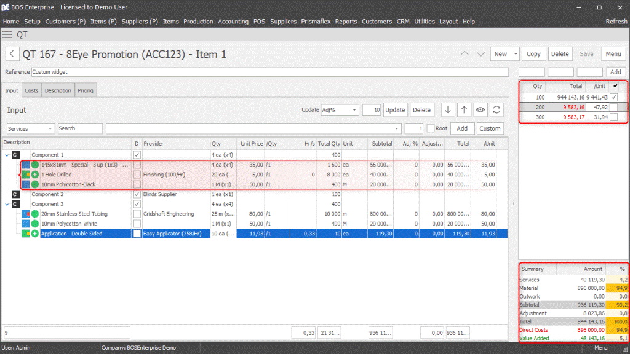Switch to the Pricing tab
The width and height of the screenshot is (630, 354).
point(85,91)
